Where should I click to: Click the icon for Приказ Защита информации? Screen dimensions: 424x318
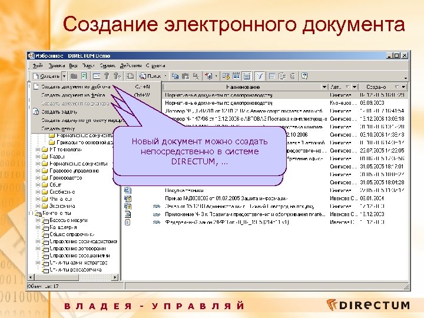128,198
